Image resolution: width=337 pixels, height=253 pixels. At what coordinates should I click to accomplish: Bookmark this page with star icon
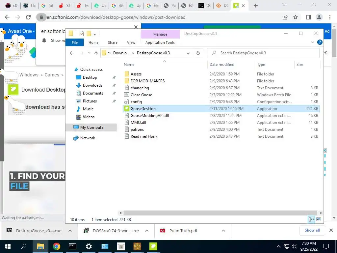click(296, 17)
